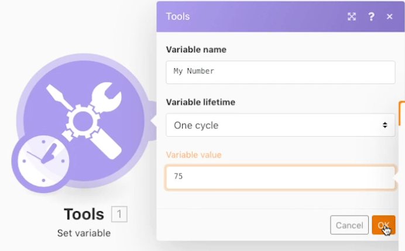
Task: Click the orange-edged panel tab beside the dialog
Action: [401, 111]
